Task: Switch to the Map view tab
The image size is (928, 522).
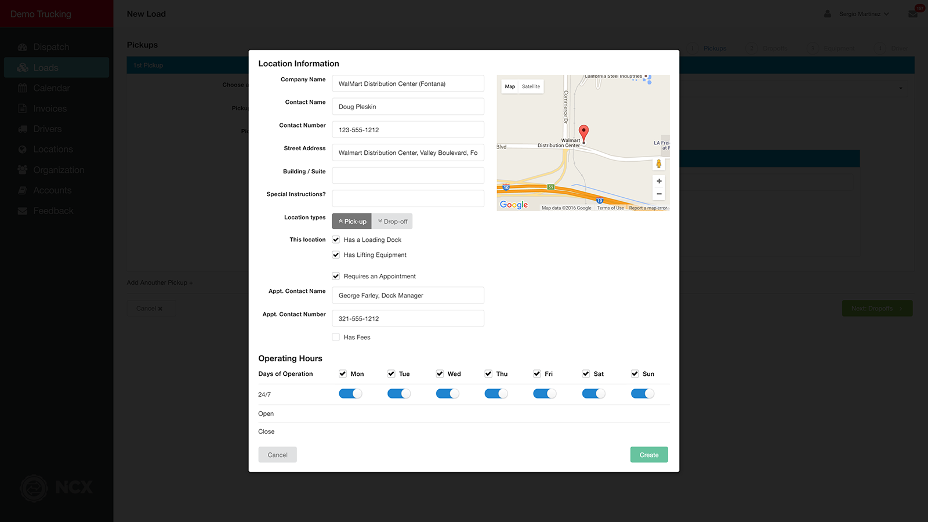Action: coord(510,86)
